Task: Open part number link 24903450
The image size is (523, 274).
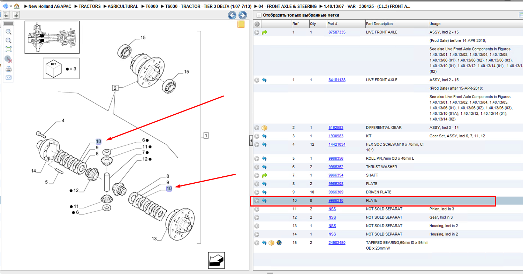Action: [337, 242]
